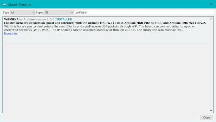216x122 pixels.
Task: Click the scrollbar down arrow
Action: pyautogui.click(x=211, y=111)
